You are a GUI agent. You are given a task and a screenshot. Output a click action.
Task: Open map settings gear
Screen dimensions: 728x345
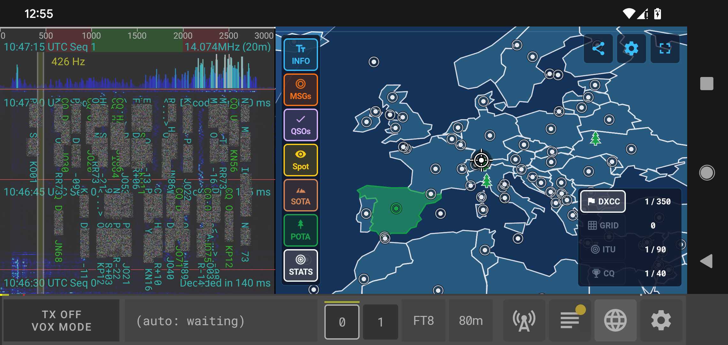[x=631, y=49]
